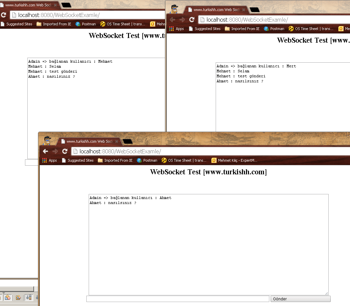Reload the page in the bottom browser window
Viewport: 350px width, 306px height.
(x=65, y=151)
